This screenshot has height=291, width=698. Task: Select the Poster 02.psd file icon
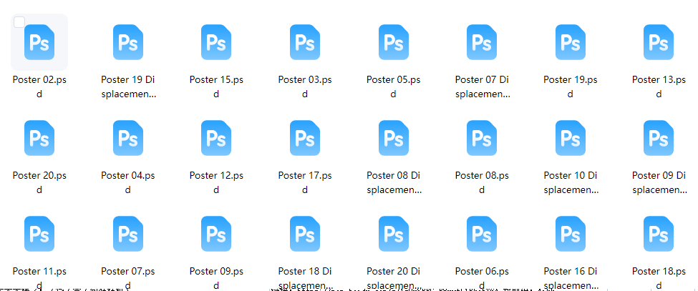39,42
